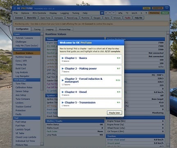The width and height of the screenshot is (177, 148).
Task: Switch to the Logging tab
Action: click(x=50, y=29)
